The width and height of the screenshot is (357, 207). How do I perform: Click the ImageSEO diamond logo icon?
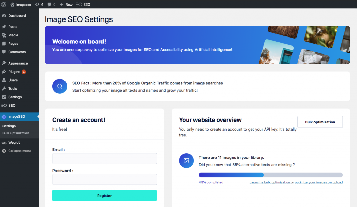pyautogui.click(x=4, y=117)
